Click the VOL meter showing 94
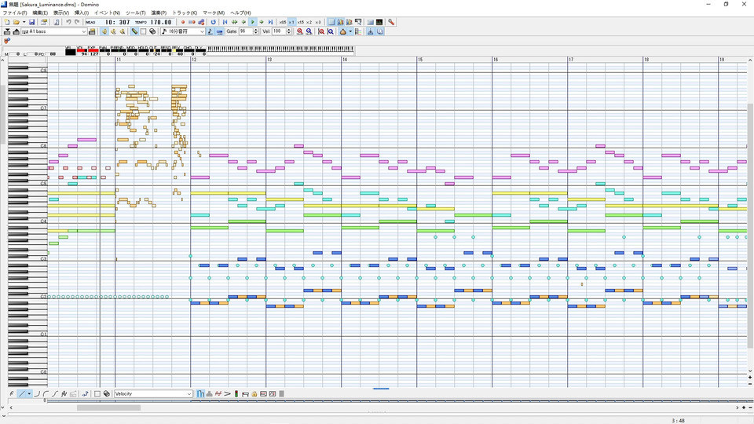This screenshot has height=424, width=754. [82, 51]
